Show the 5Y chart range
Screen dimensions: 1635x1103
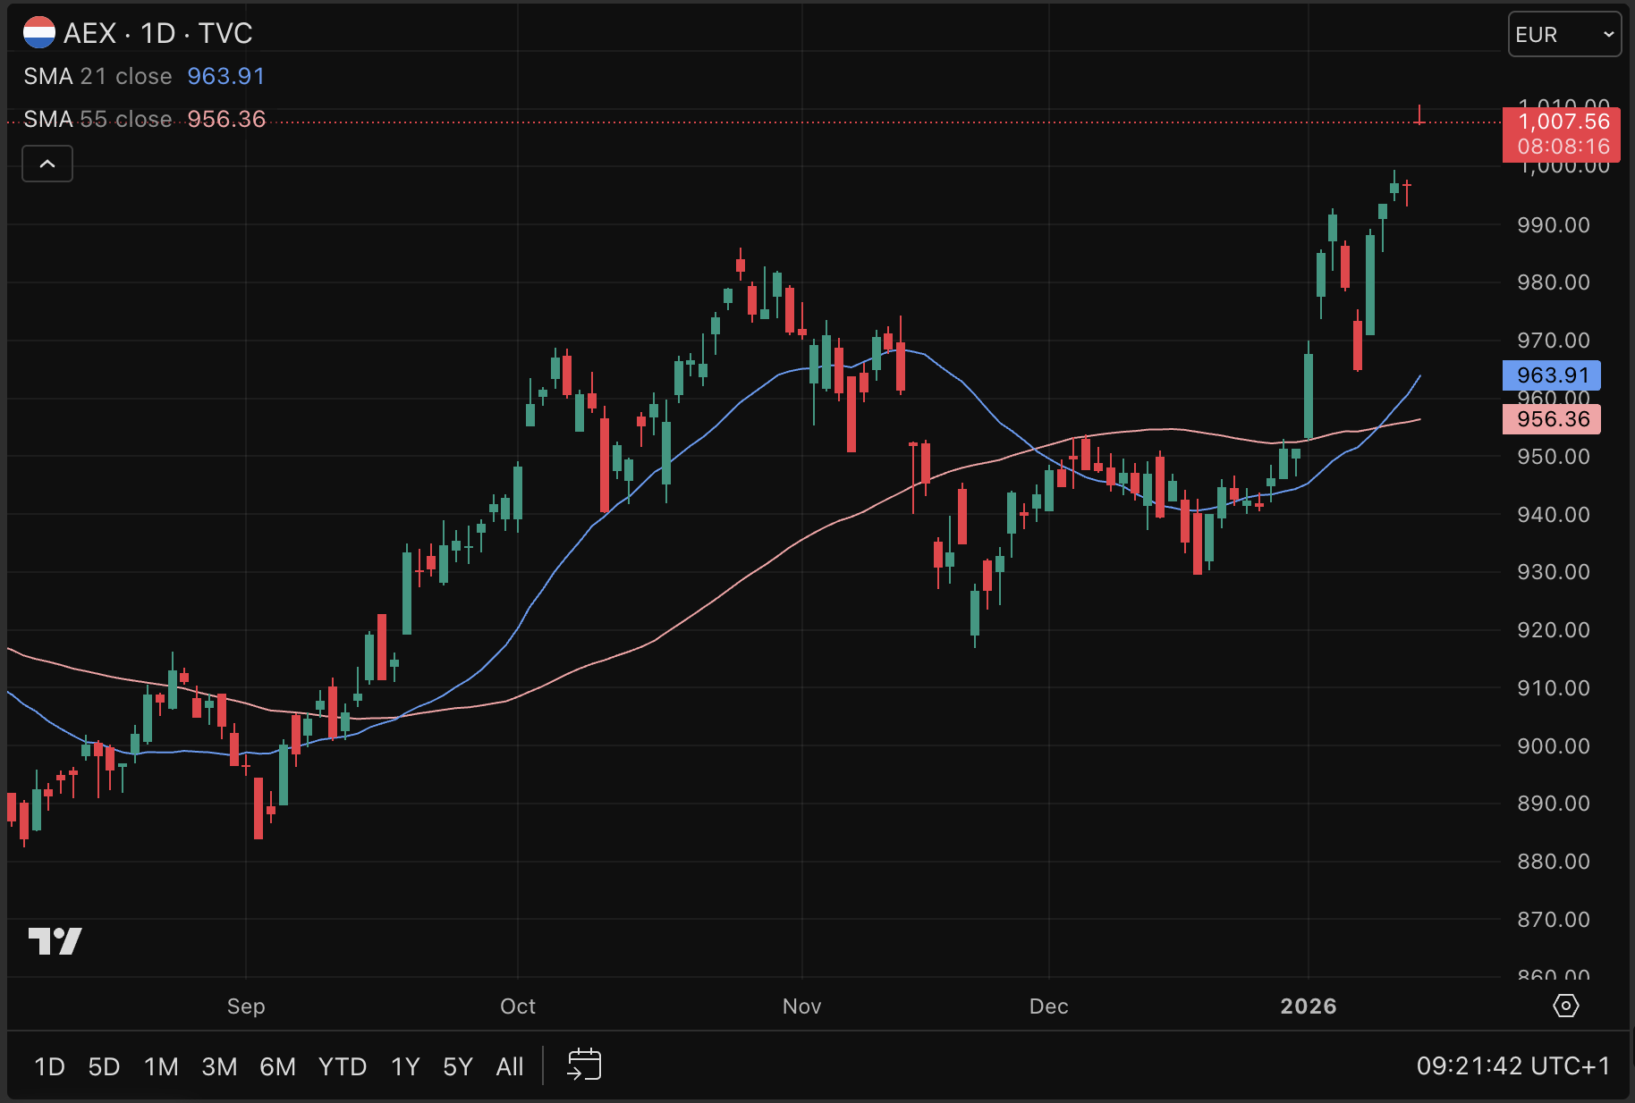pyautogui.click(x=457, y=1066)
